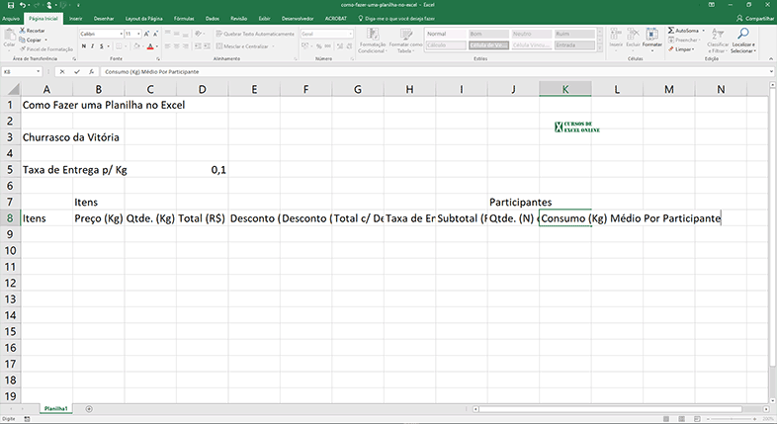777x424 pixels.
Task: Apply the Bom cell style
Action: point(488,34)
